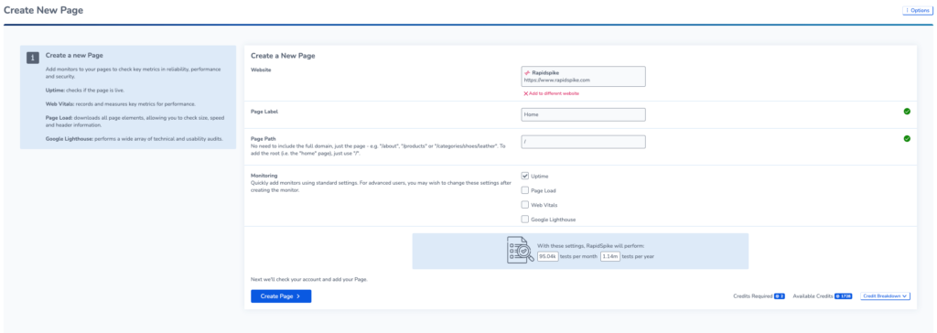Click the 1.14m tests per year value
Viewport: 937px width, 333px height.
pyautogui.click(x=610, y=256)
